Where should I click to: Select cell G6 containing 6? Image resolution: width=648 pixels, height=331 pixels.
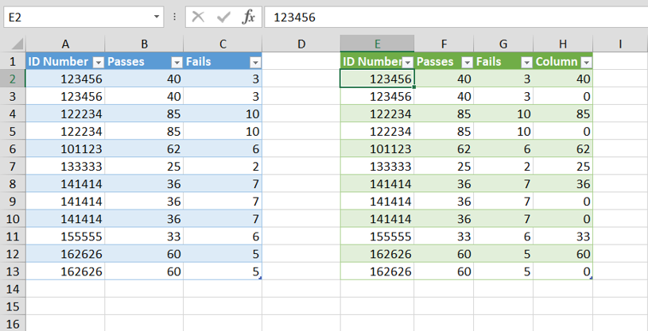(x=503, y=148)
